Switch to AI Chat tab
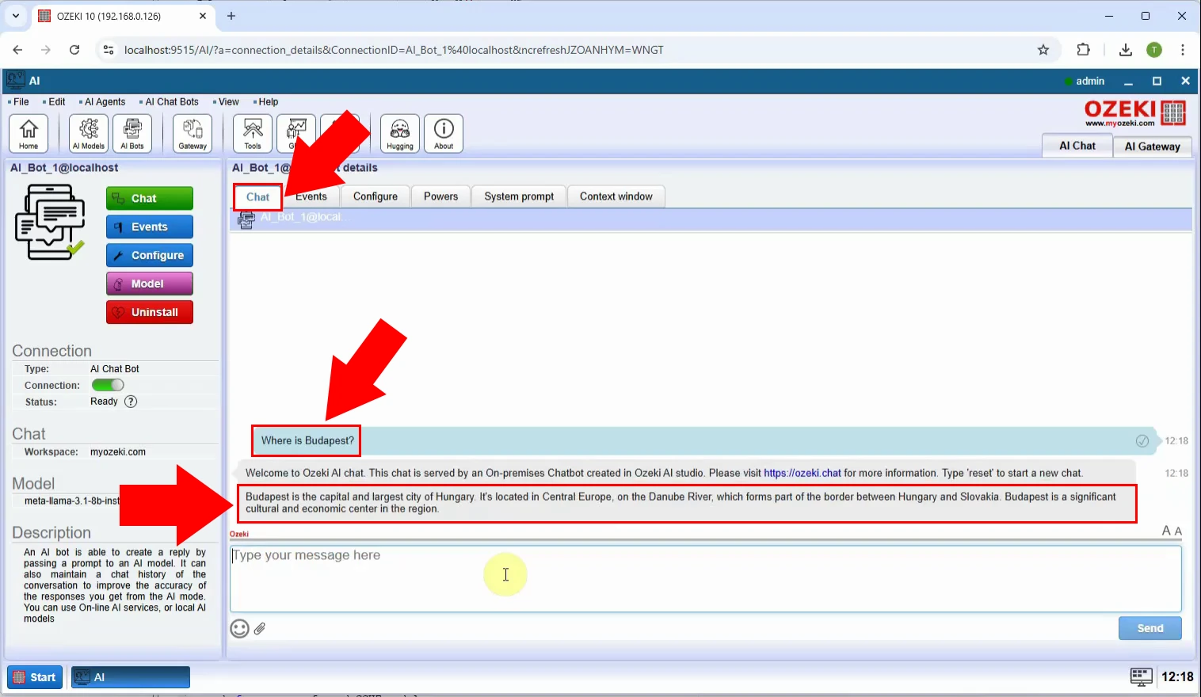The image size is (1201, 697). pyautogui.click(x=1077, y=146)
